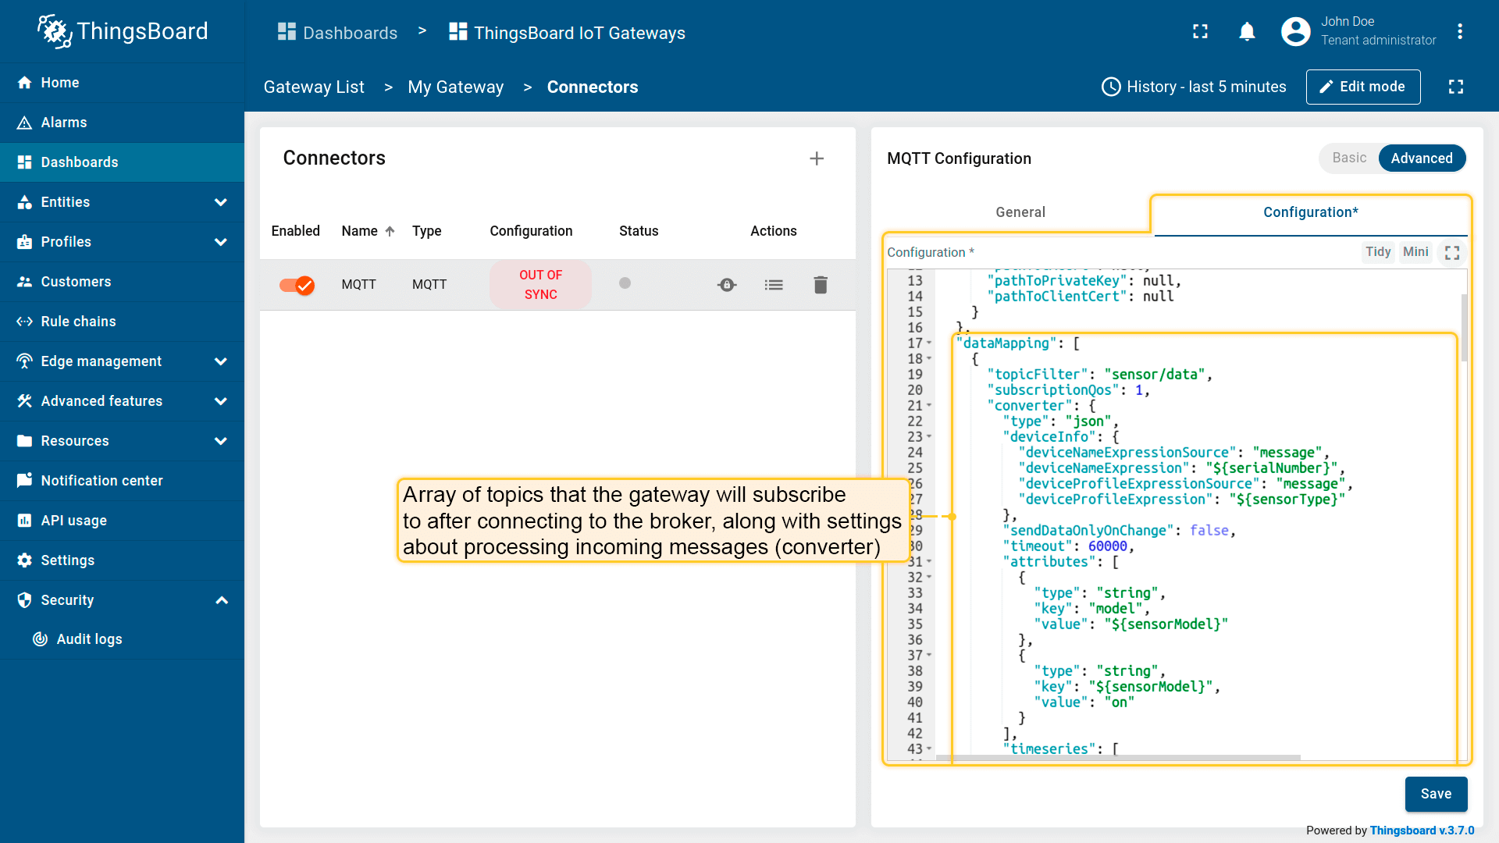Viewport: 1499px width, 843px height.
Task: Click the user avatar icon
Action: 1296,31
